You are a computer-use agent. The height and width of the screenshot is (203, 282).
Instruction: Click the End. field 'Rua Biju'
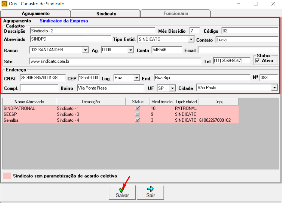pyautogui.click(x=202, y=78)
